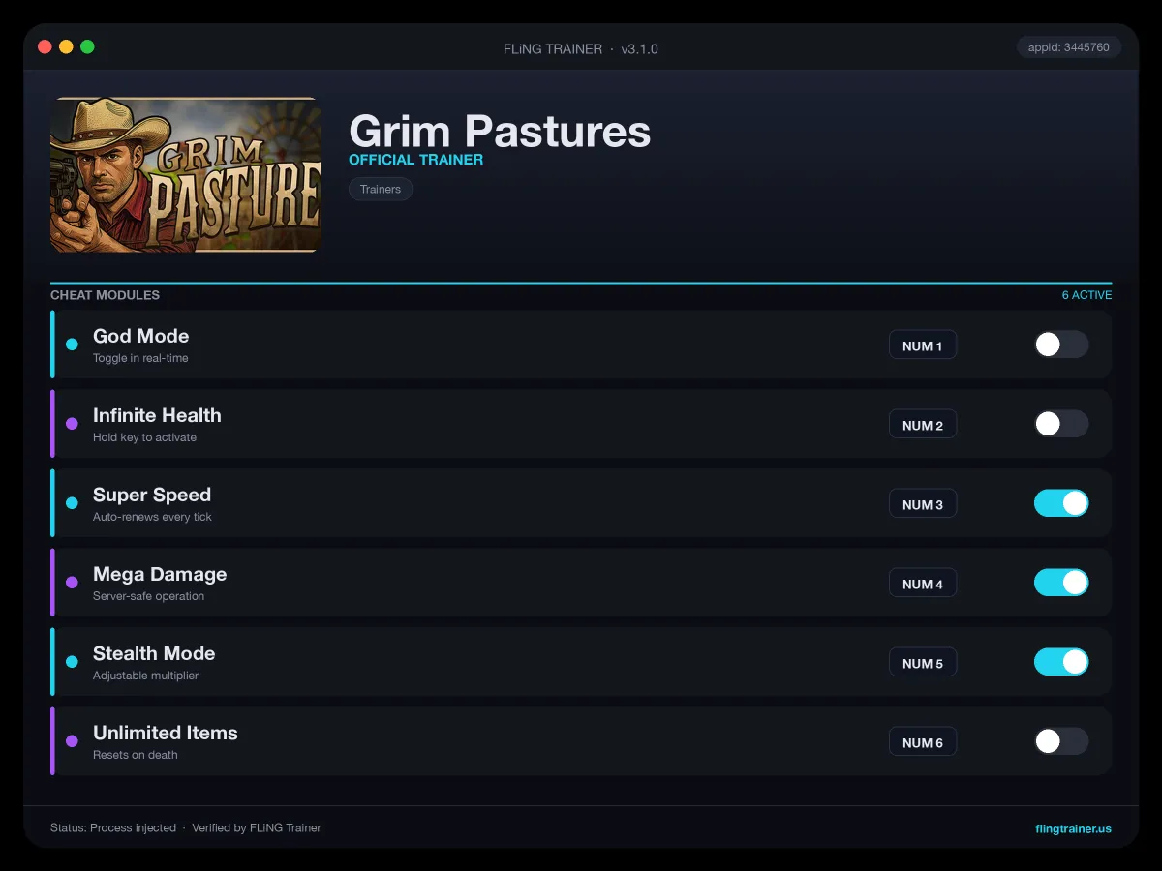
Task: Click the Super Speed module title
Action: (x=152, y=495)
